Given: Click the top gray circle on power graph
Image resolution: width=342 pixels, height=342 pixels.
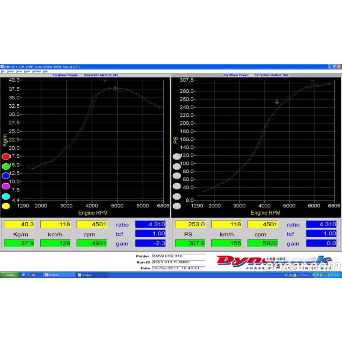Looking at the screenshot, I should [x=177, y=156].
